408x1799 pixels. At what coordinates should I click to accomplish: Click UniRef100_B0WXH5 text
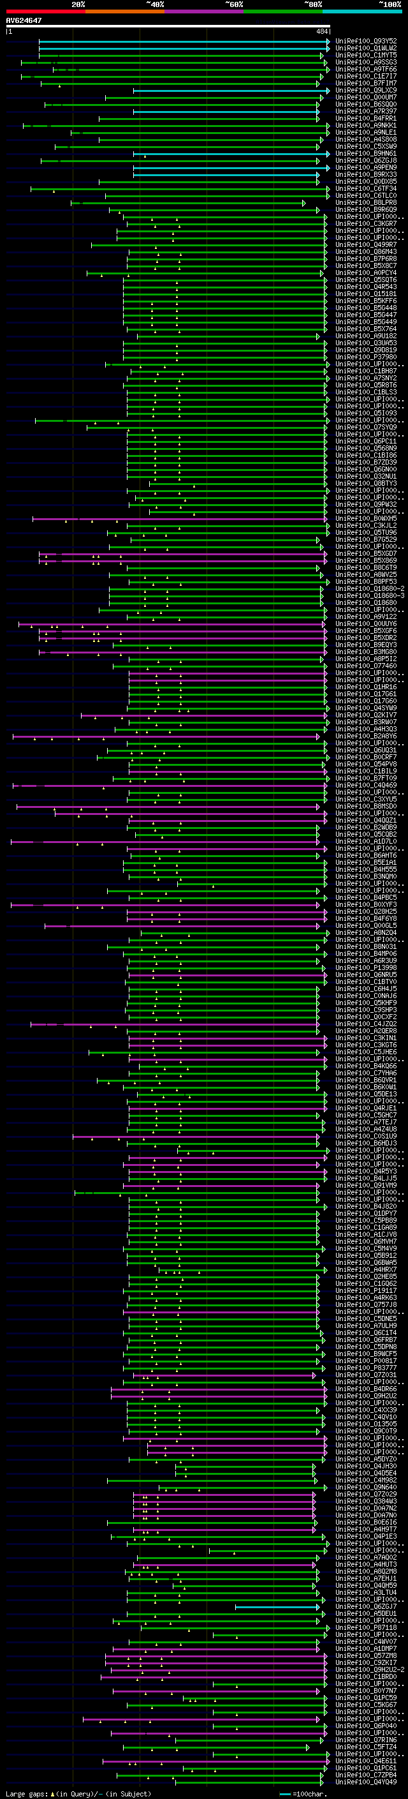(x=366, y=518)
